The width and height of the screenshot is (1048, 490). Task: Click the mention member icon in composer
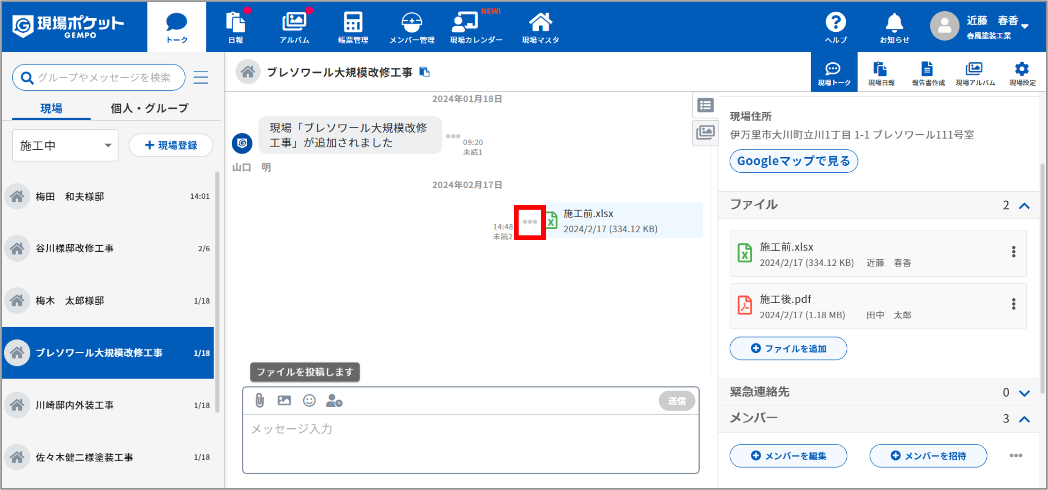[x=334, y=401]
